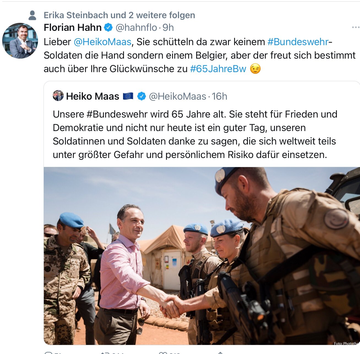Click the Florian Hahn display name
360x354 pixels.
73,28
